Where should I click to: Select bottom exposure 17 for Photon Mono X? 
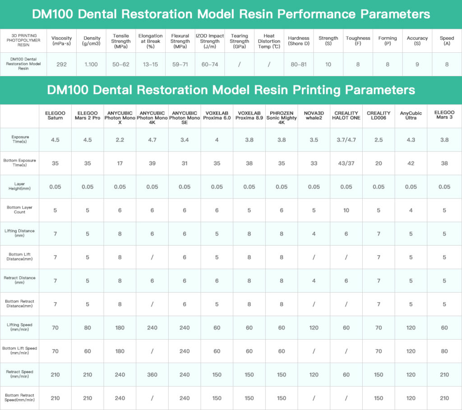(x=120, y=163)
